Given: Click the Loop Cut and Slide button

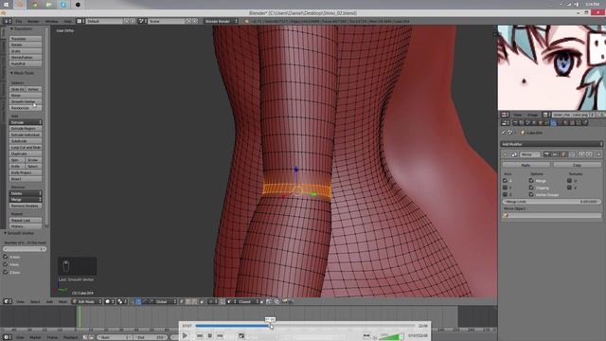Looking at the screenshot, I should click(26, 148).
